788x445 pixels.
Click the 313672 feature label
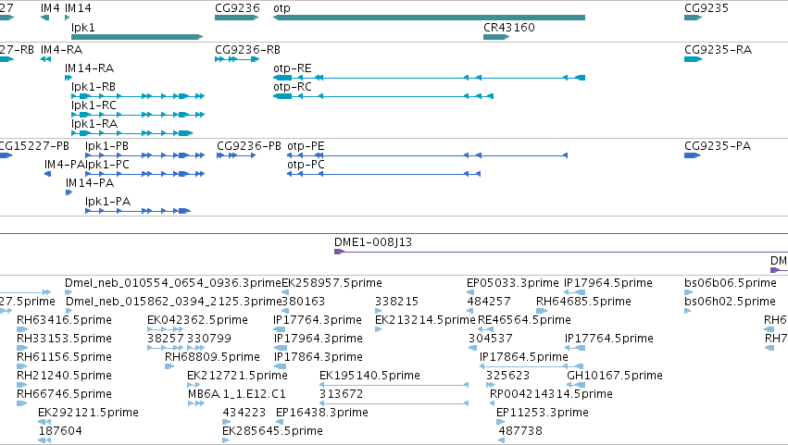pyautogui.click(x=342, y=395)
